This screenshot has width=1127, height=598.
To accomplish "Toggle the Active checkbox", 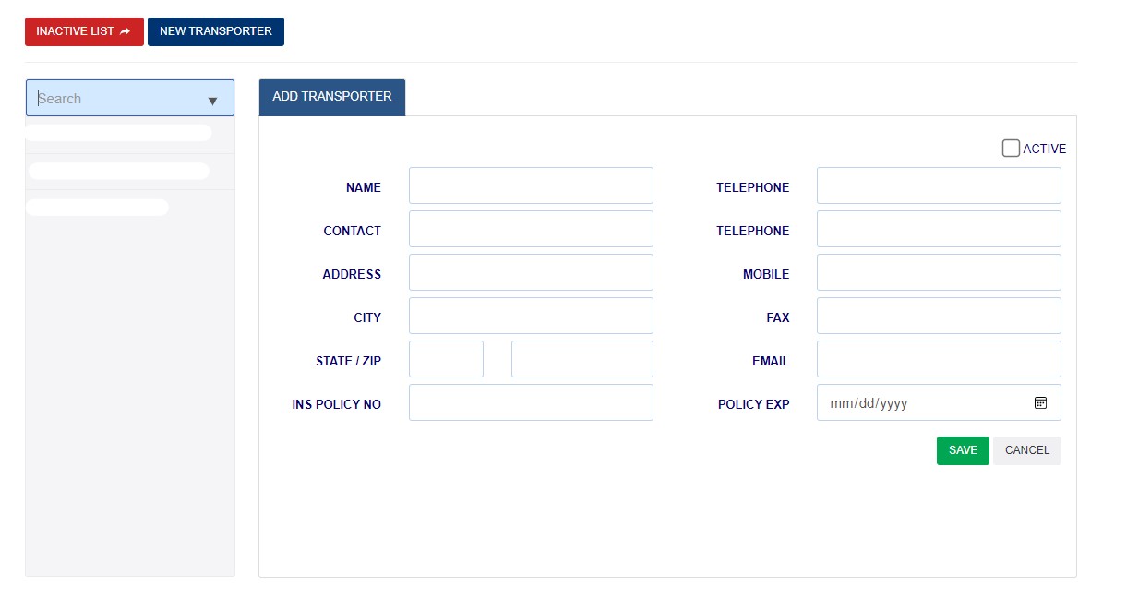I will click(x=1011, y=149).
